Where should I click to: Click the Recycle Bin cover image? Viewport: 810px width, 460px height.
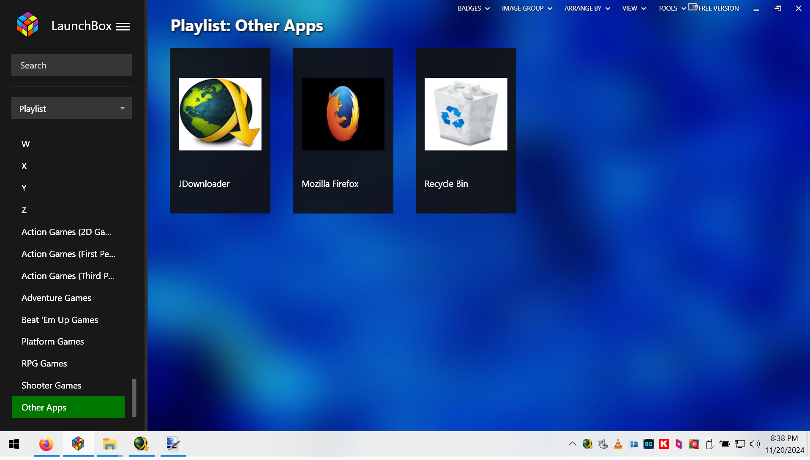[x=466, y=114]
